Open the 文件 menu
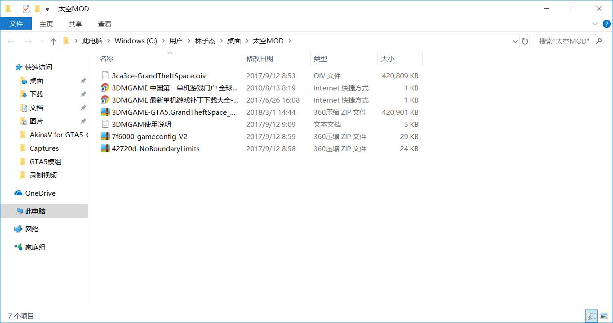The image size is (613, 323). click(16, 24)
